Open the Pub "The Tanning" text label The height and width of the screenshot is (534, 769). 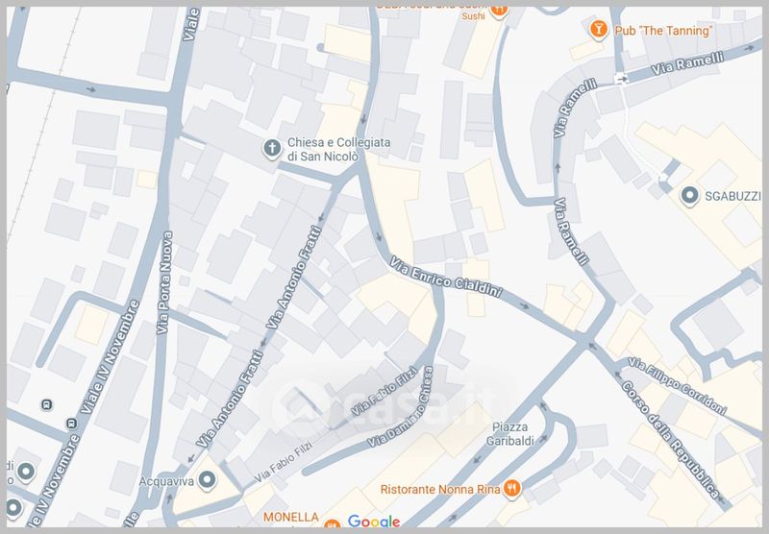(x=661, y=31)
